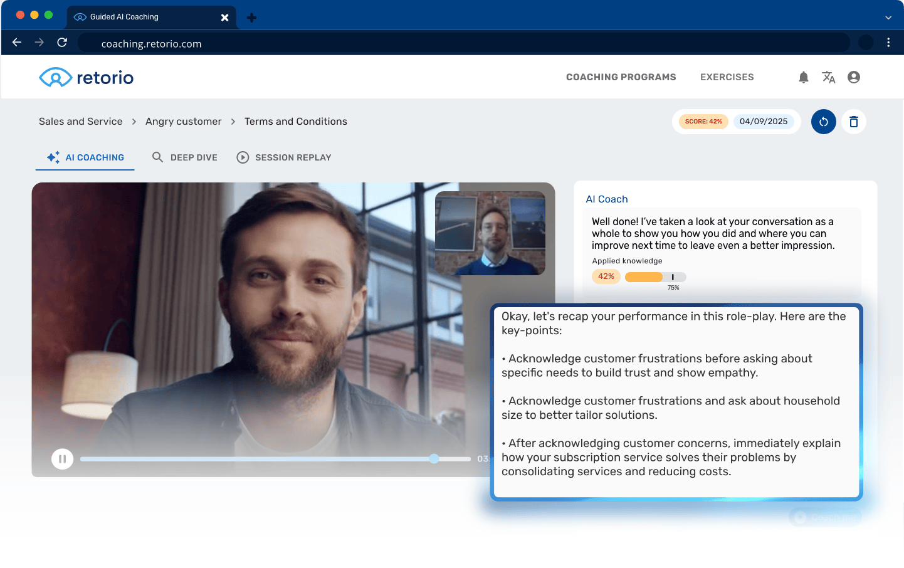Viewport: 904px width, 568px height.
Task: Open the Sales and Service breadcrumb
Action: pos(80,121)
